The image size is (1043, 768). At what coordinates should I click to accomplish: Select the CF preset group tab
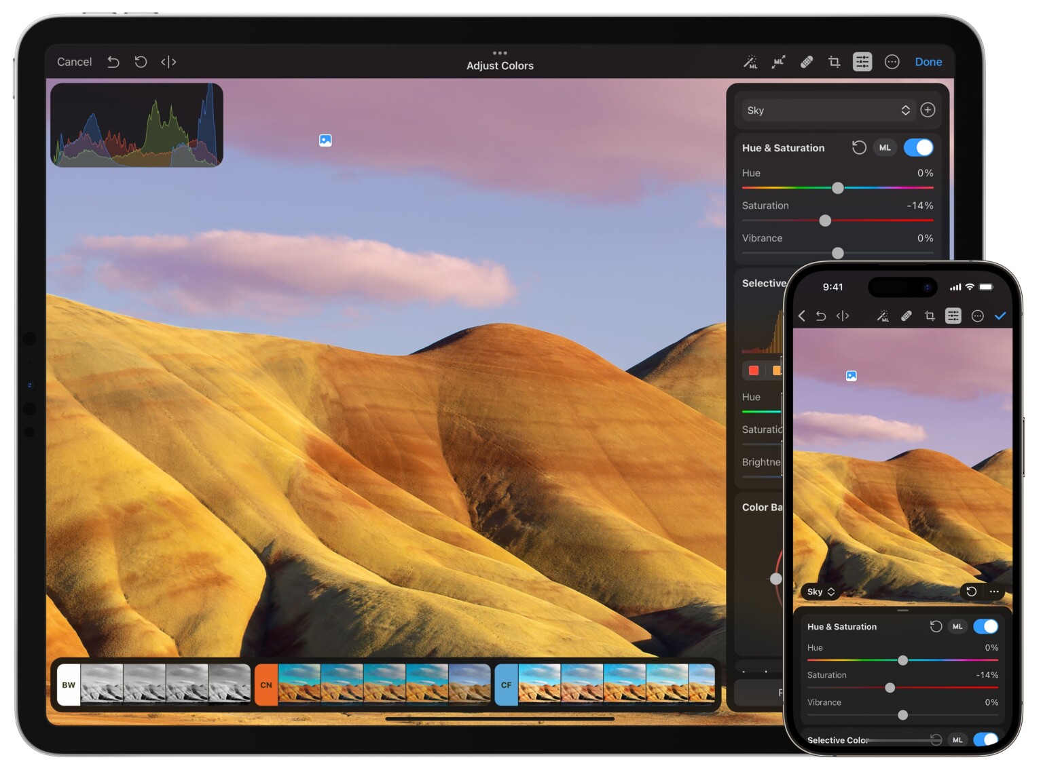click(x=506, y=685)
